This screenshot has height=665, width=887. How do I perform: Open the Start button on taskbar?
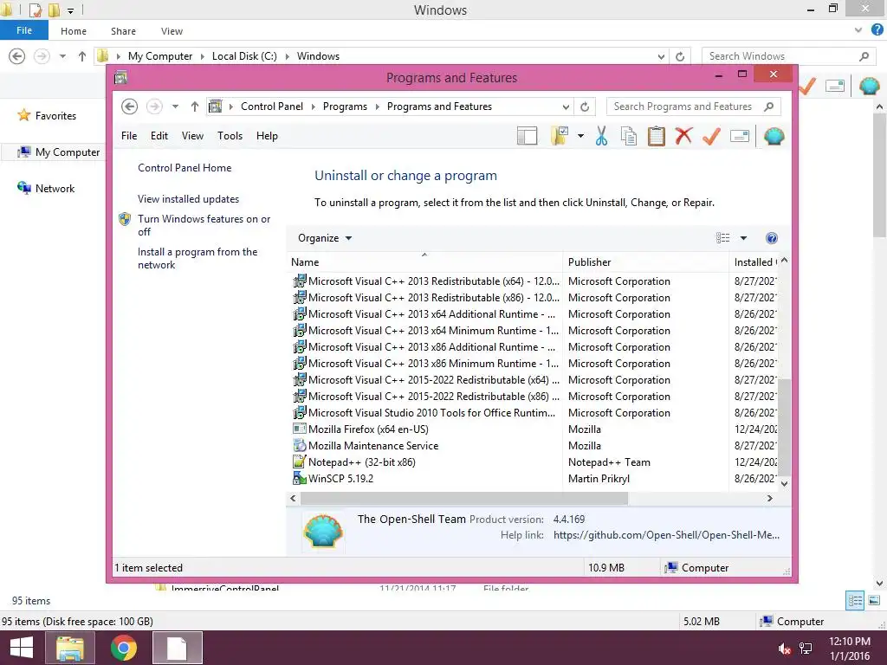coord(21,648)
